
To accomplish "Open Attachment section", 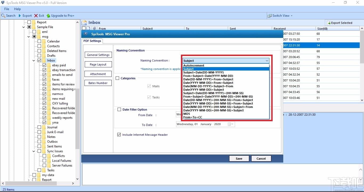I will point(98,74).
